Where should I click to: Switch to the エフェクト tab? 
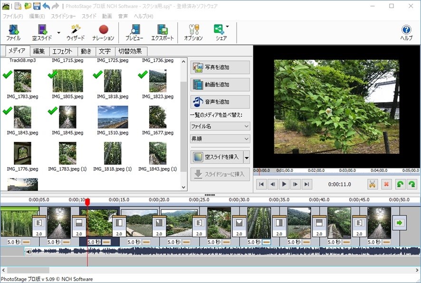(x=62, y=51)
